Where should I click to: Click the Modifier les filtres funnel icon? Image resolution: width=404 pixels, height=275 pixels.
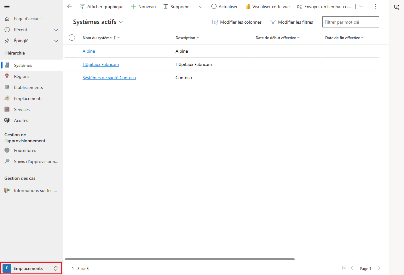coord(273,22)
